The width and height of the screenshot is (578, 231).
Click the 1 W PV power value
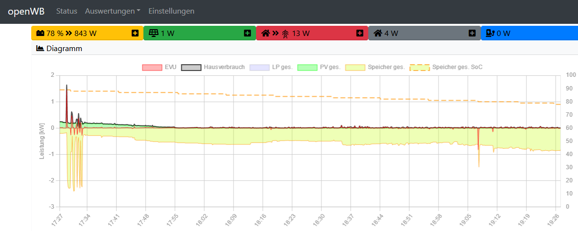click(x=167, y=34)
